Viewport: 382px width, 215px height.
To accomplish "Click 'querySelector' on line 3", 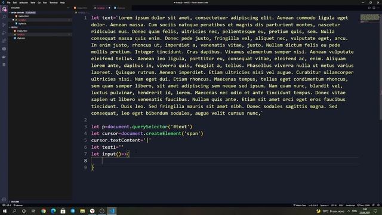I will (150, 127).
